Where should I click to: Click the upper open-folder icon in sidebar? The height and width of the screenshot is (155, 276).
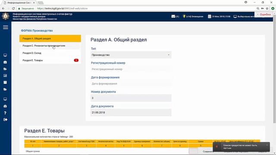[5, 69]
